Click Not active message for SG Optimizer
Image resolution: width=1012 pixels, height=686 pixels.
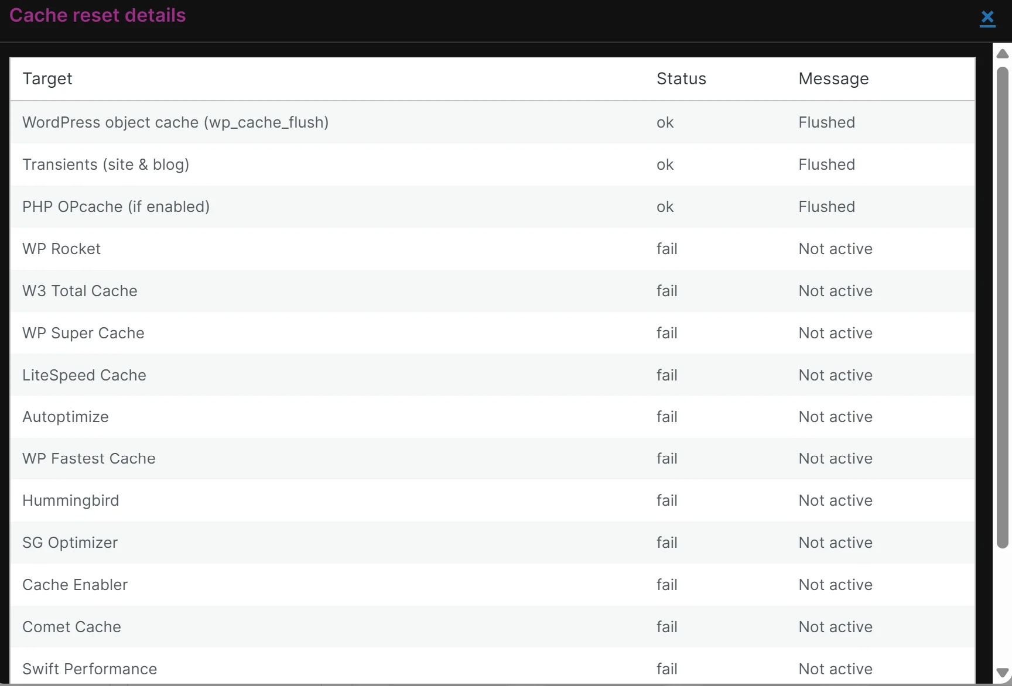835,543
